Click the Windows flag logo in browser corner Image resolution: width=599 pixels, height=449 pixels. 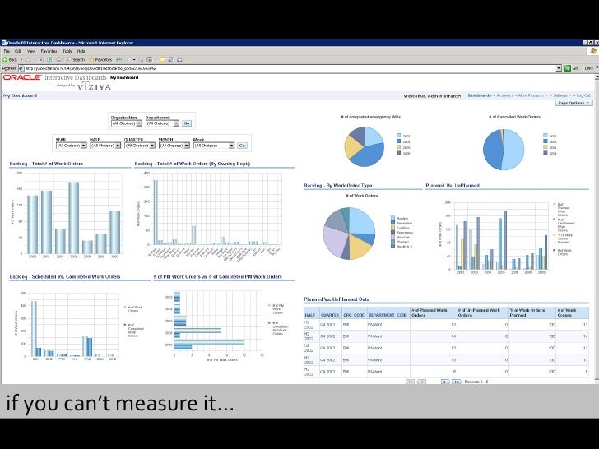(593, 51)
